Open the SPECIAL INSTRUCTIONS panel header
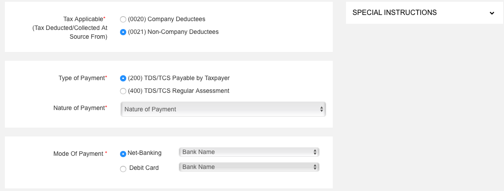The width and height of the screenshot is (504, 191). tap(395, 13)
